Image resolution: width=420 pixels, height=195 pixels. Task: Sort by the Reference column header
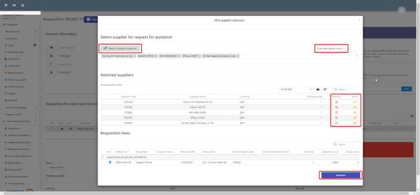121,152
